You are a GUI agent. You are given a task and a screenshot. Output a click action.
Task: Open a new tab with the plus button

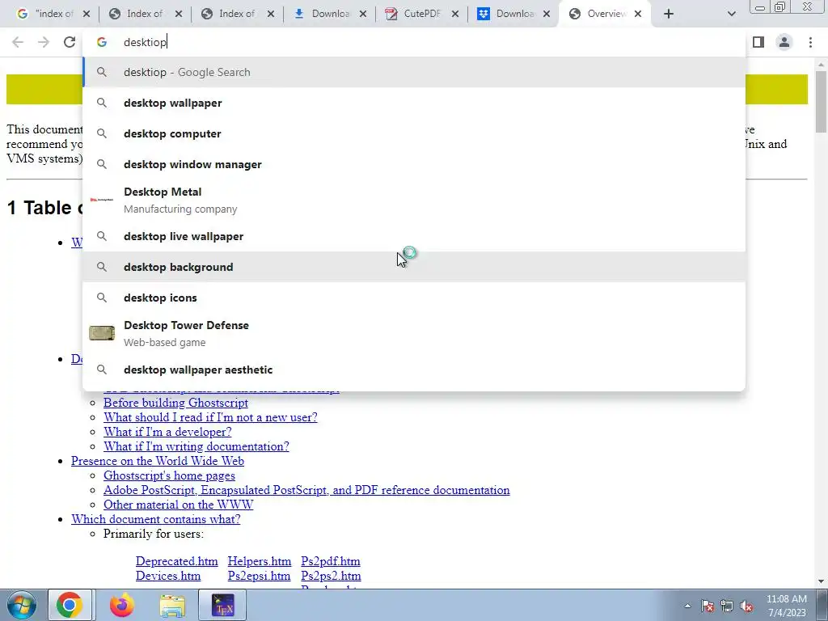(669, 14)
